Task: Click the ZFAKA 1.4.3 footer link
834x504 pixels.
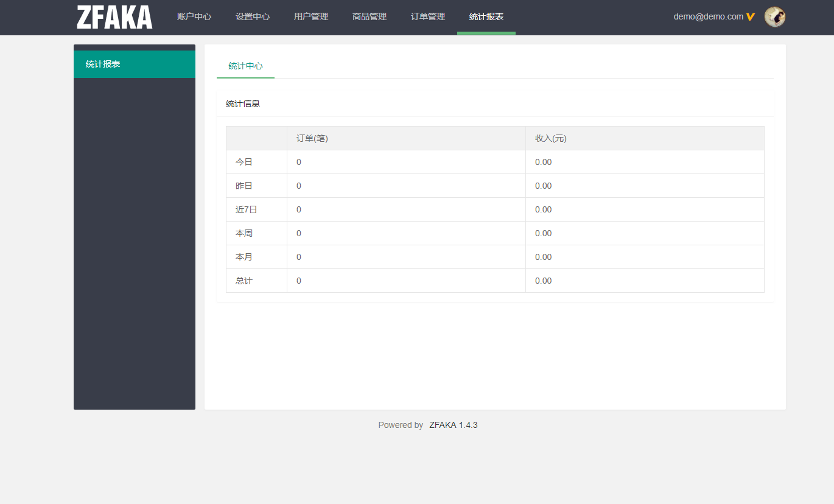Action: (x=453, y=425)
